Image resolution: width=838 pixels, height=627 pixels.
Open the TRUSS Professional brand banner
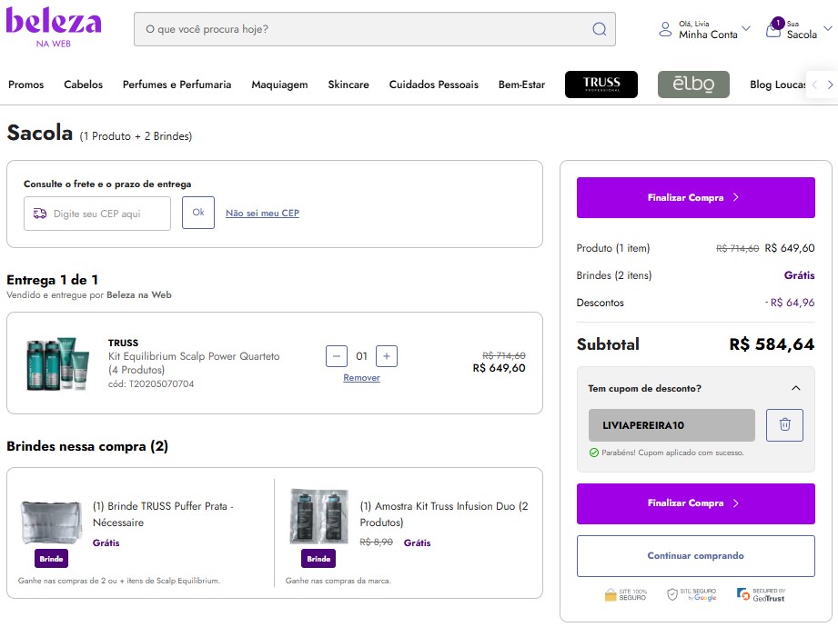click(x=601, y=85)
